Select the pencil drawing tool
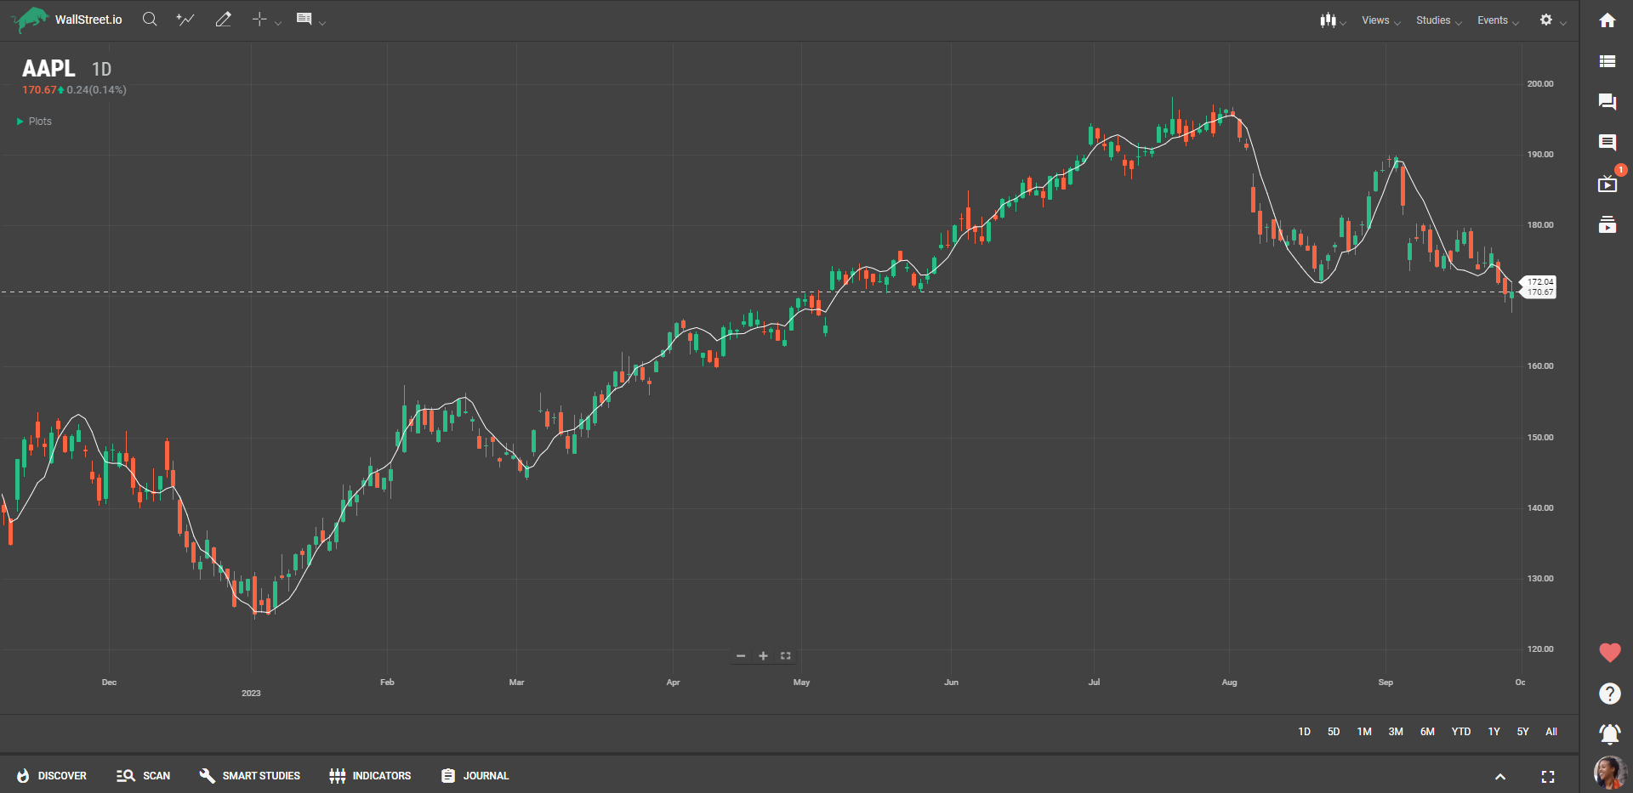The height and width of the screenshot is (793, 1633). [x=223, y=19]
